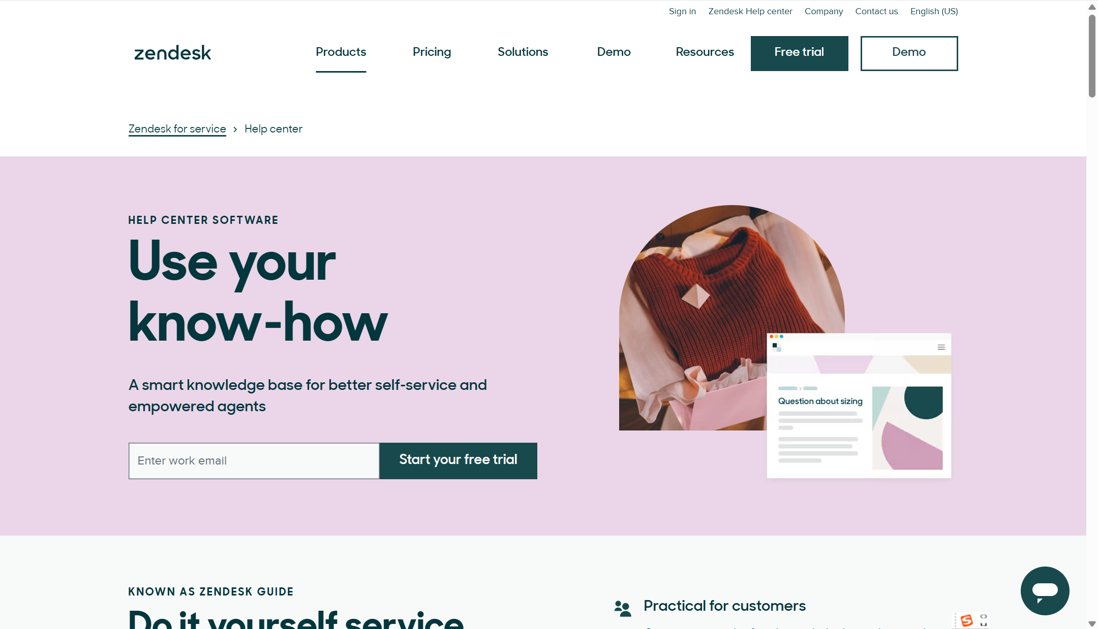The image size is (1098, 629).
Task: Click the people icon beside Practical for customers
Action: pos(622,608)
